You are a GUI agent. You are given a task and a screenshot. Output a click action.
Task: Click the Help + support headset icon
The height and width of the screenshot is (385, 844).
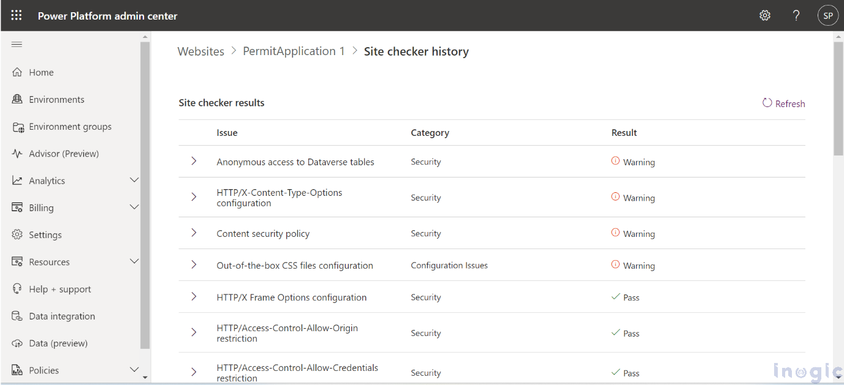pos(17,289)
